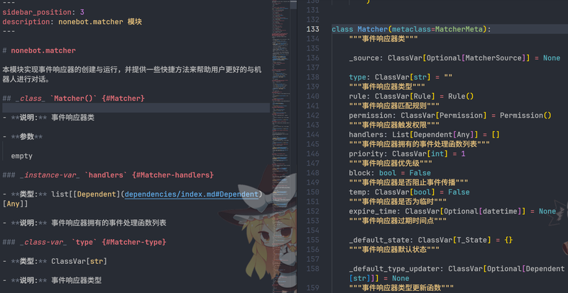Click the 'description: nonebot.matcher 模块' line

72,22
